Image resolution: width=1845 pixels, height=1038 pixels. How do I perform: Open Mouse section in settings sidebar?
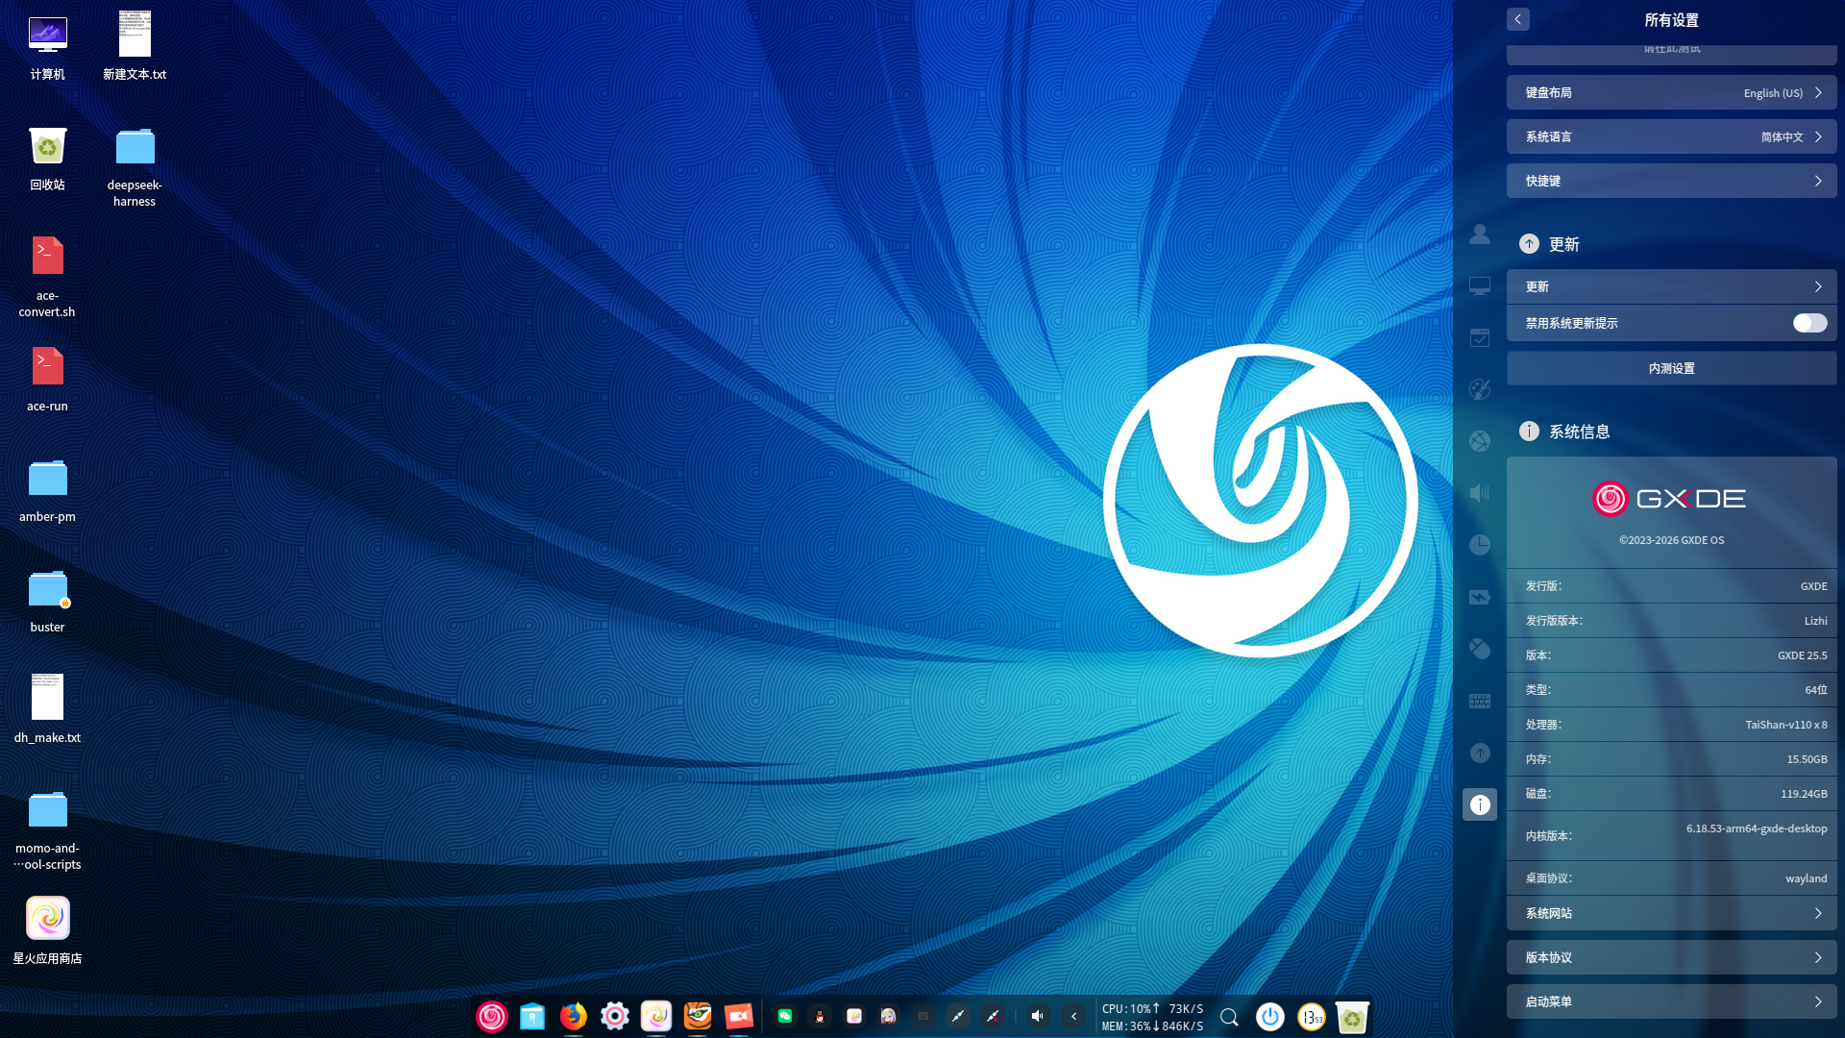point(1480,649)
